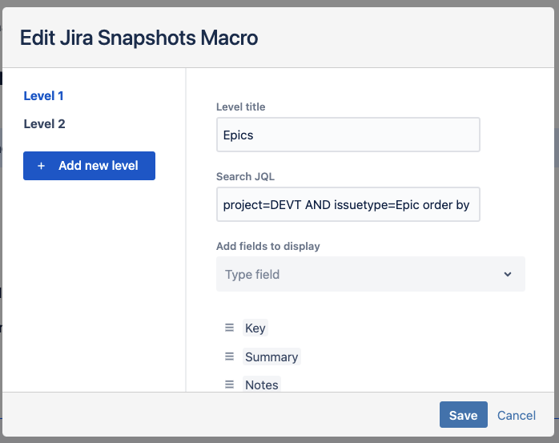Screen dimensions: 559x443
Task: Click the Search JQL label
Action: click(245, 176)
